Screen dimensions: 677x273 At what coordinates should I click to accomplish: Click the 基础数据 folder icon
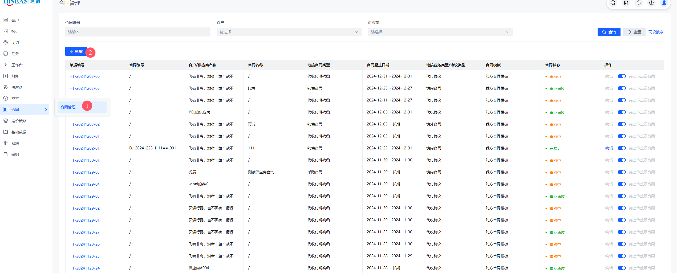tap(6, 132)
